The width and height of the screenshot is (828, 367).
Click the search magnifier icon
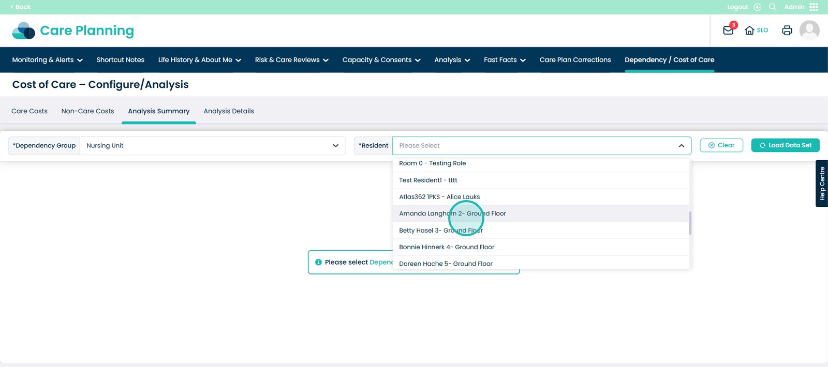[773, 7]
